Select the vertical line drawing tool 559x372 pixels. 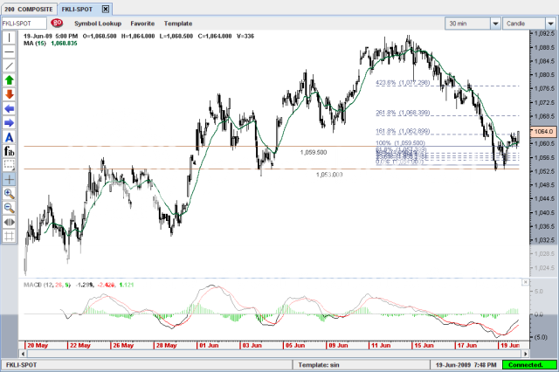pos(10,38)
